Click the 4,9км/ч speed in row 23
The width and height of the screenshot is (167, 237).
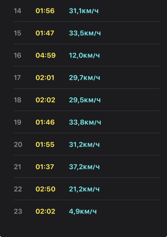click(83, 212)
